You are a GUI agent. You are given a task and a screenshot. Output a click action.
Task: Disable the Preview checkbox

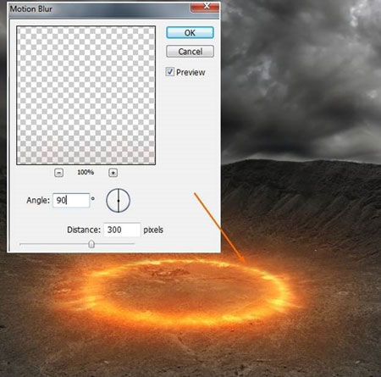coord(170,72)
